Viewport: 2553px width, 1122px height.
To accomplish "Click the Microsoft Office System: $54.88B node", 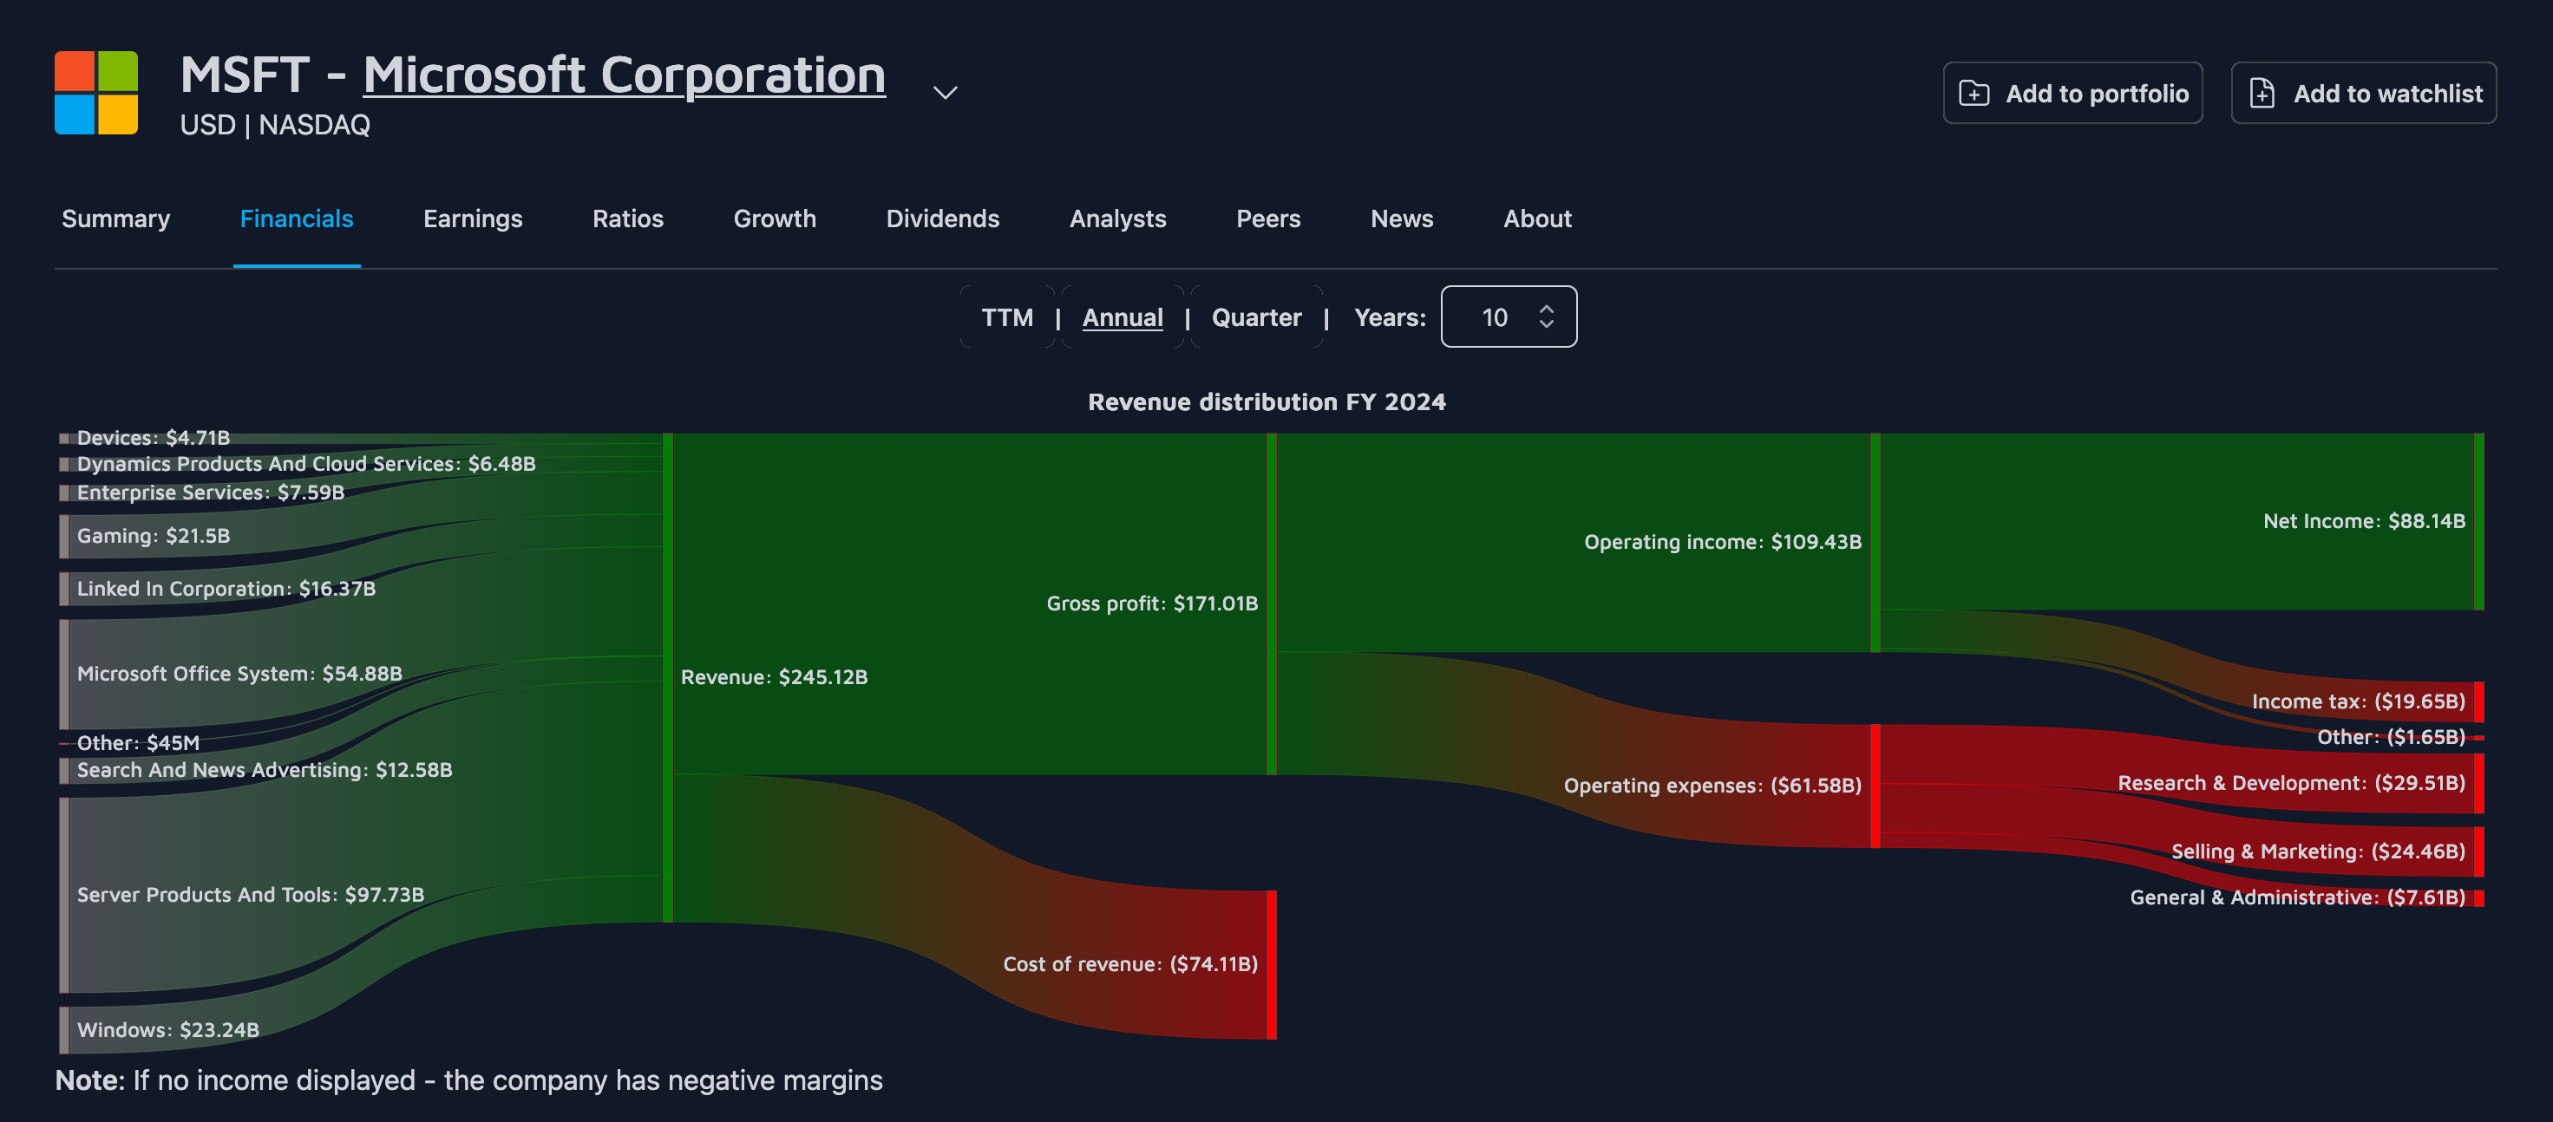I will [x=239, y=674].
